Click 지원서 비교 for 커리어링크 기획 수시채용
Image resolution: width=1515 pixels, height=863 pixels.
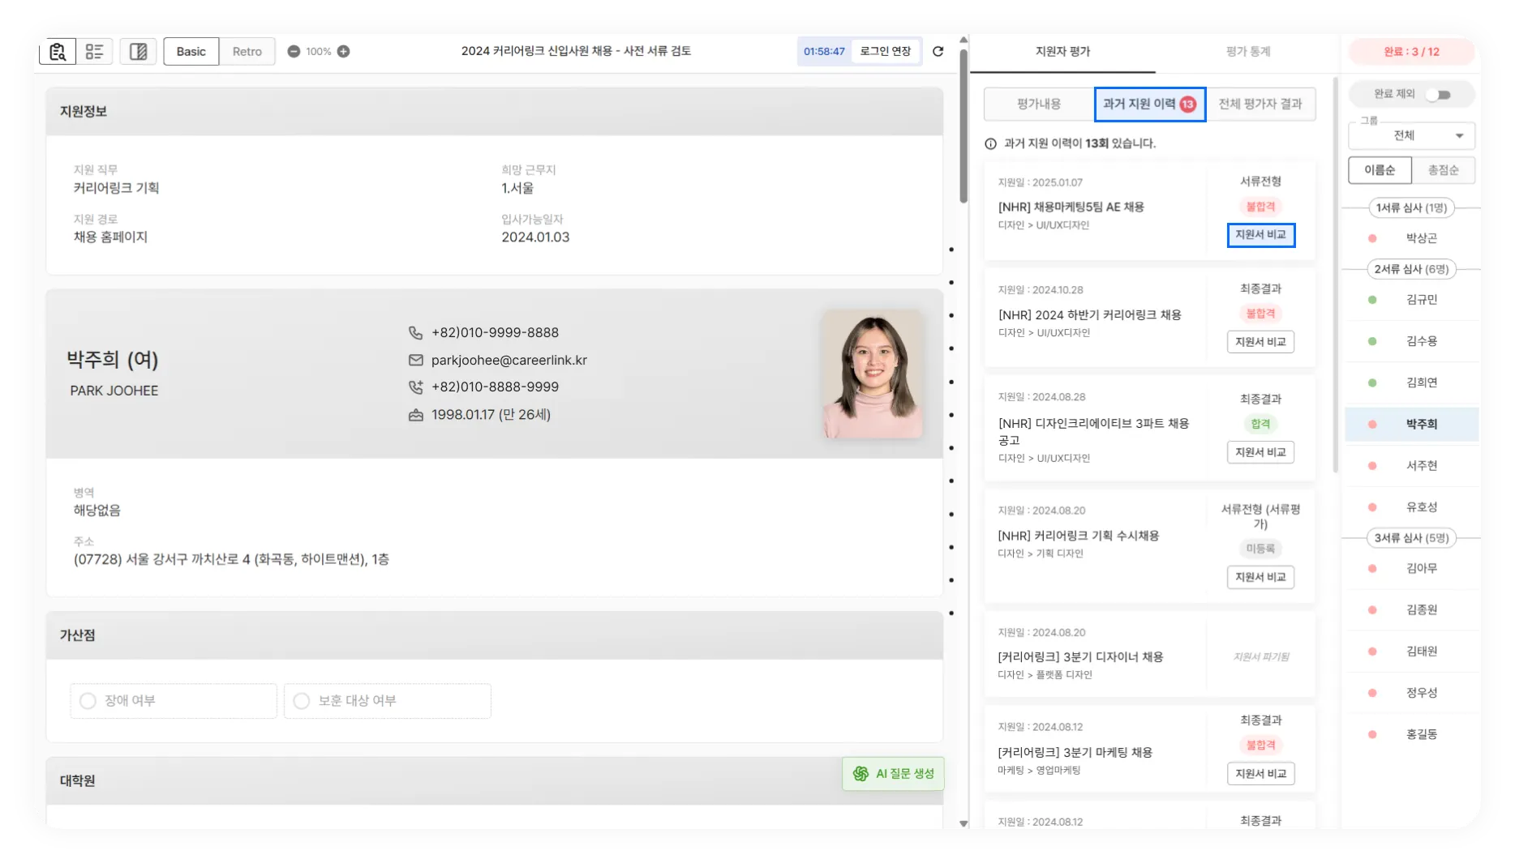pyautogui.click(x=1260, y=577)
